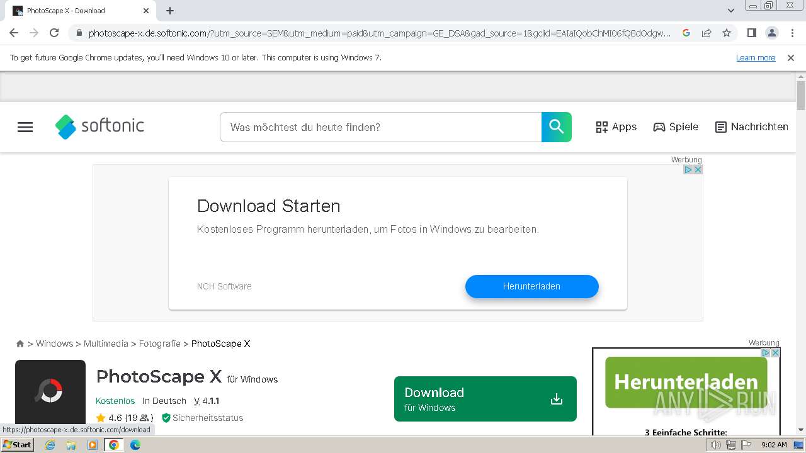Focus the softonic search input field
806x453 pixels.
pos(381,127)
